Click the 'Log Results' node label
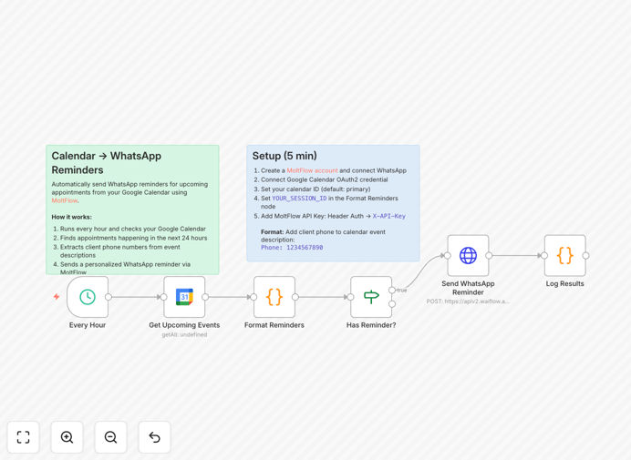This screenshot has width=631, height=460. (x=565, y=283)
